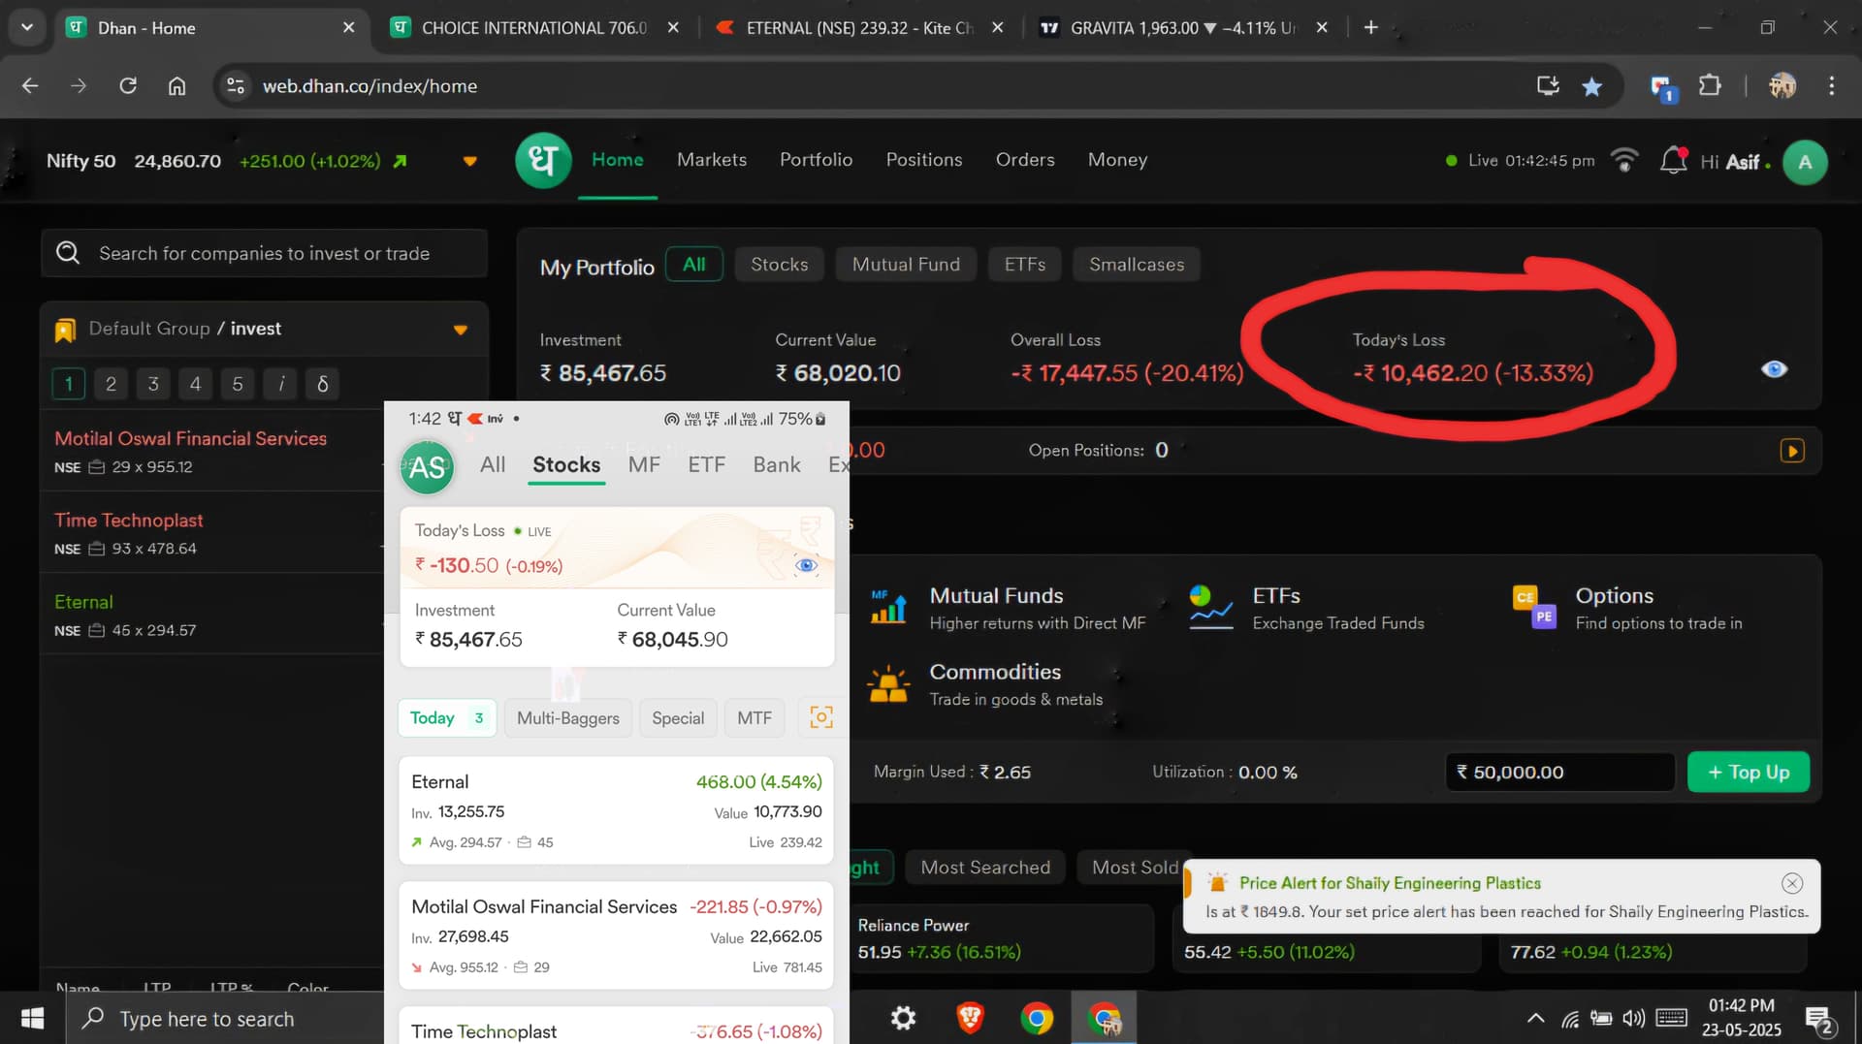Toggle portfolio value visibility eye

pos(1774,369)
